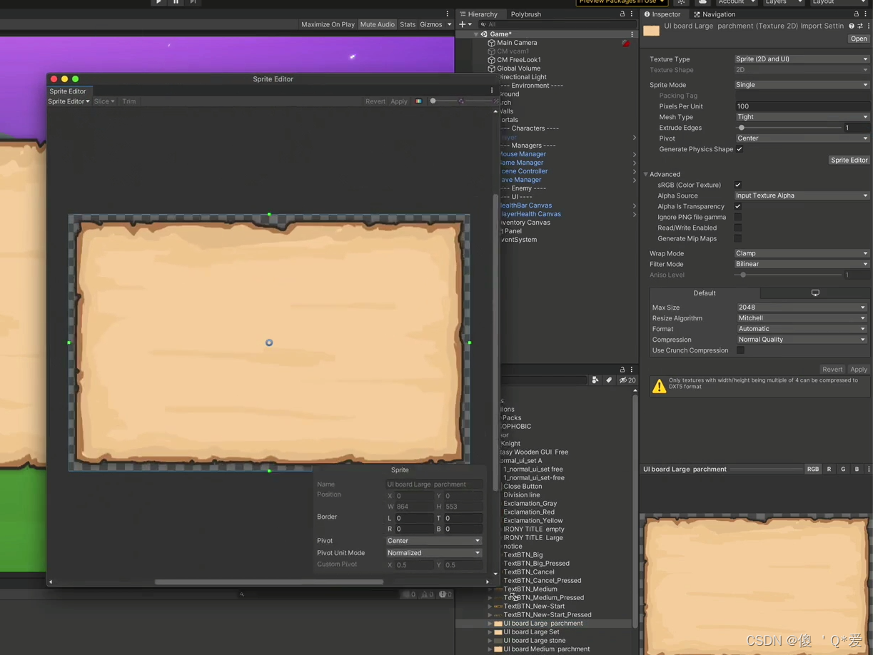Expand the TextBTN_New-Start asset
This screenshot has height=655, width=873.
point(490,606)
